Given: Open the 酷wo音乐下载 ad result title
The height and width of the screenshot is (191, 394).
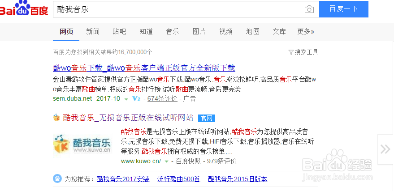Looking at the screenshot, I should click(144, 68).
